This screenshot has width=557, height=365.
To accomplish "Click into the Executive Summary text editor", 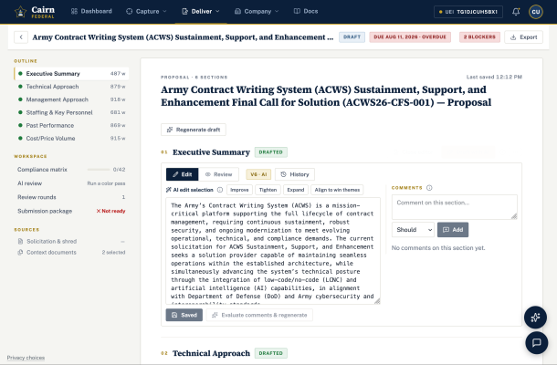I will (x=273, y=251).
